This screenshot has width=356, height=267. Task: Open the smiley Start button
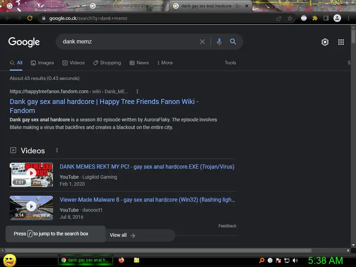point(10,260)
